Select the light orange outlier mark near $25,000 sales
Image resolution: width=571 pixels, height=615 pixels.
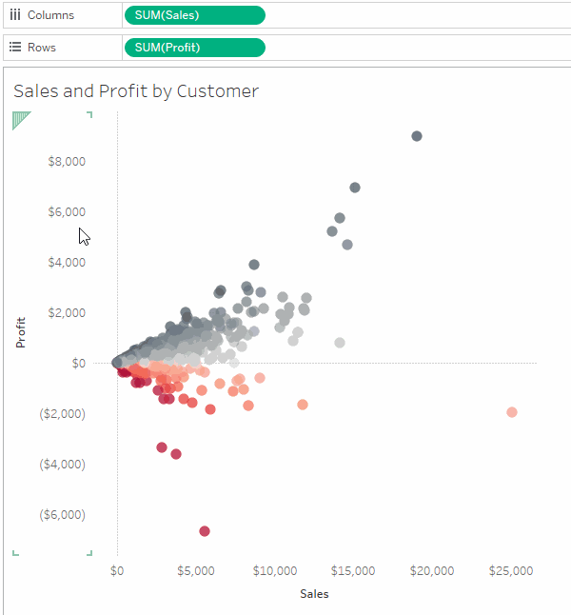tap(511, 412)
